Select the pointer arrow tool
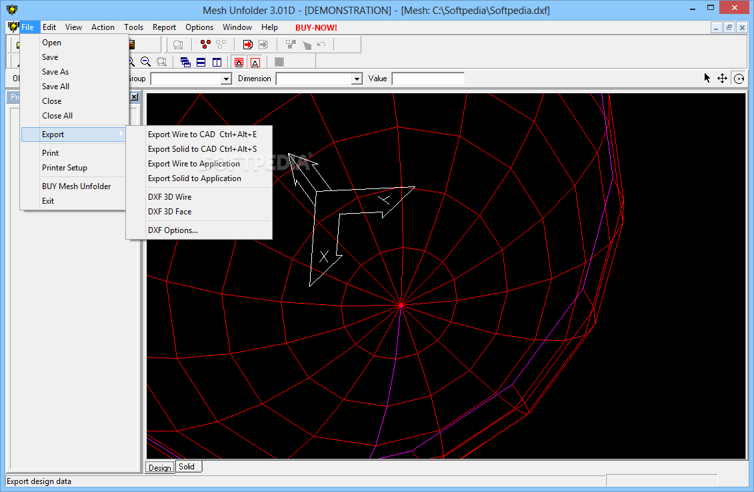The image size is (754, 492). (x=707, y=79)
